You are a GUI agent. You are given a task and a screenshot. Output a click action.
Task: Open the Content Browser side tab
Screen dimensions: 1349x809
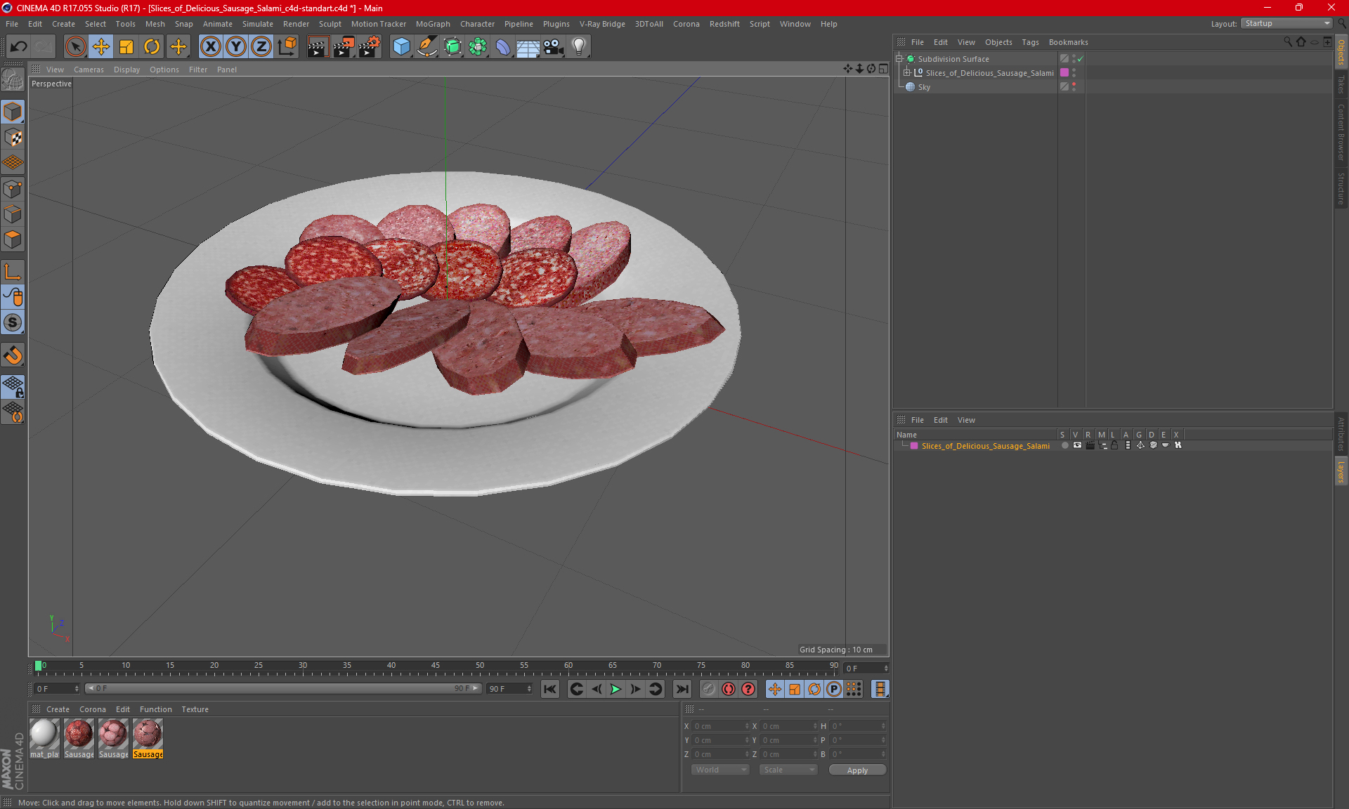1341,133
